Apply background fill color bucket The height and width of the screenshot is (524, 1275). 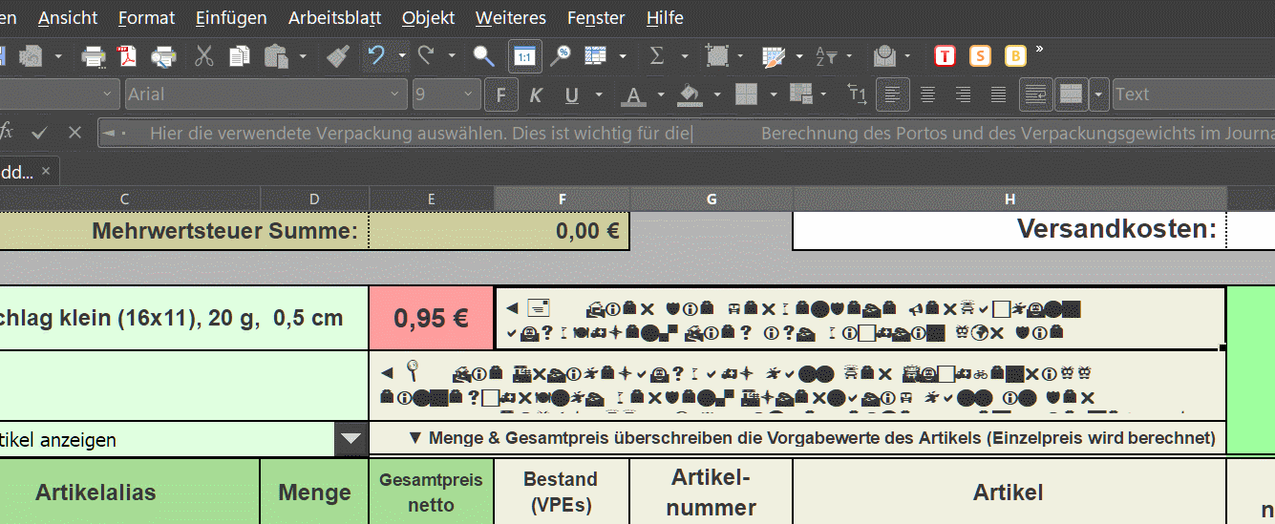690,94
